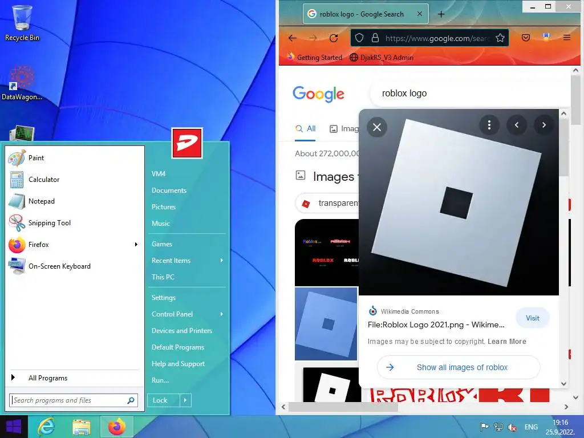Click the muted volume tray icon
This screenshot has height=438, width=584.
click(x=513, y=427)
